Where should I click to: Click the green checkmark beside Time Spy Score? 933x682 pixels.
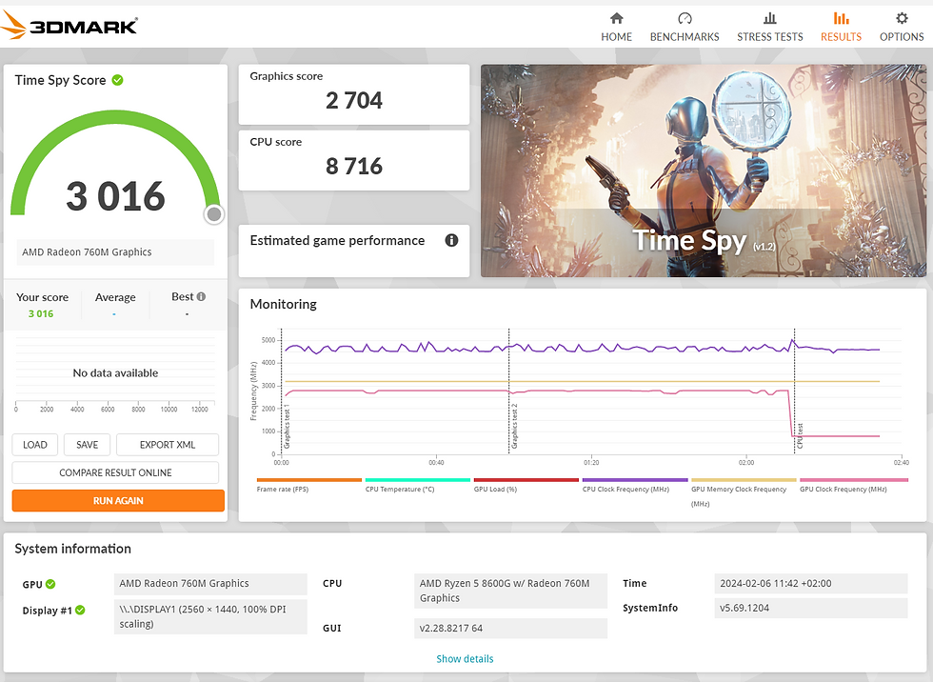click(118, 80)
